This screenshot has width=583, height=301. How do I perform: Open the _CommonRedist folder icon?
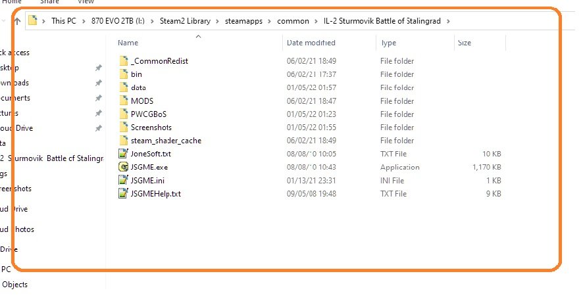124,61
